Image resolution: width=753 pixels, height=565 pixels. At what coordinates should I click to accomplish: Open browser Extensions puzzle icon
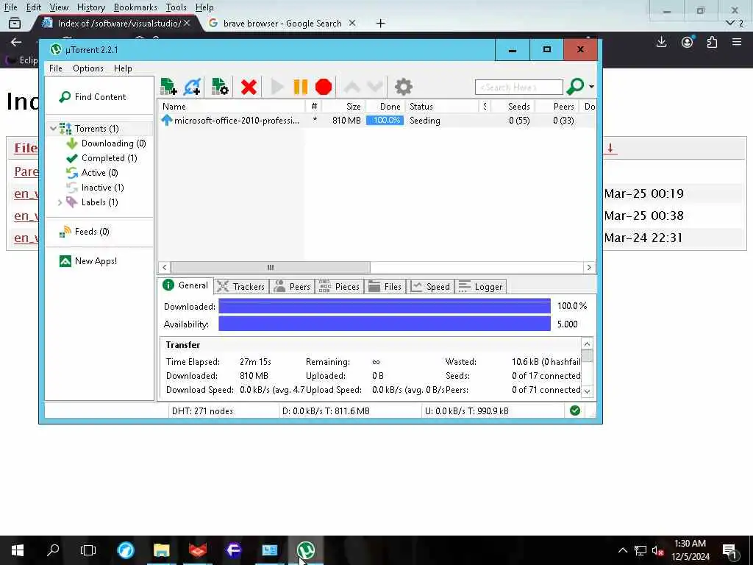coord(712,42)
